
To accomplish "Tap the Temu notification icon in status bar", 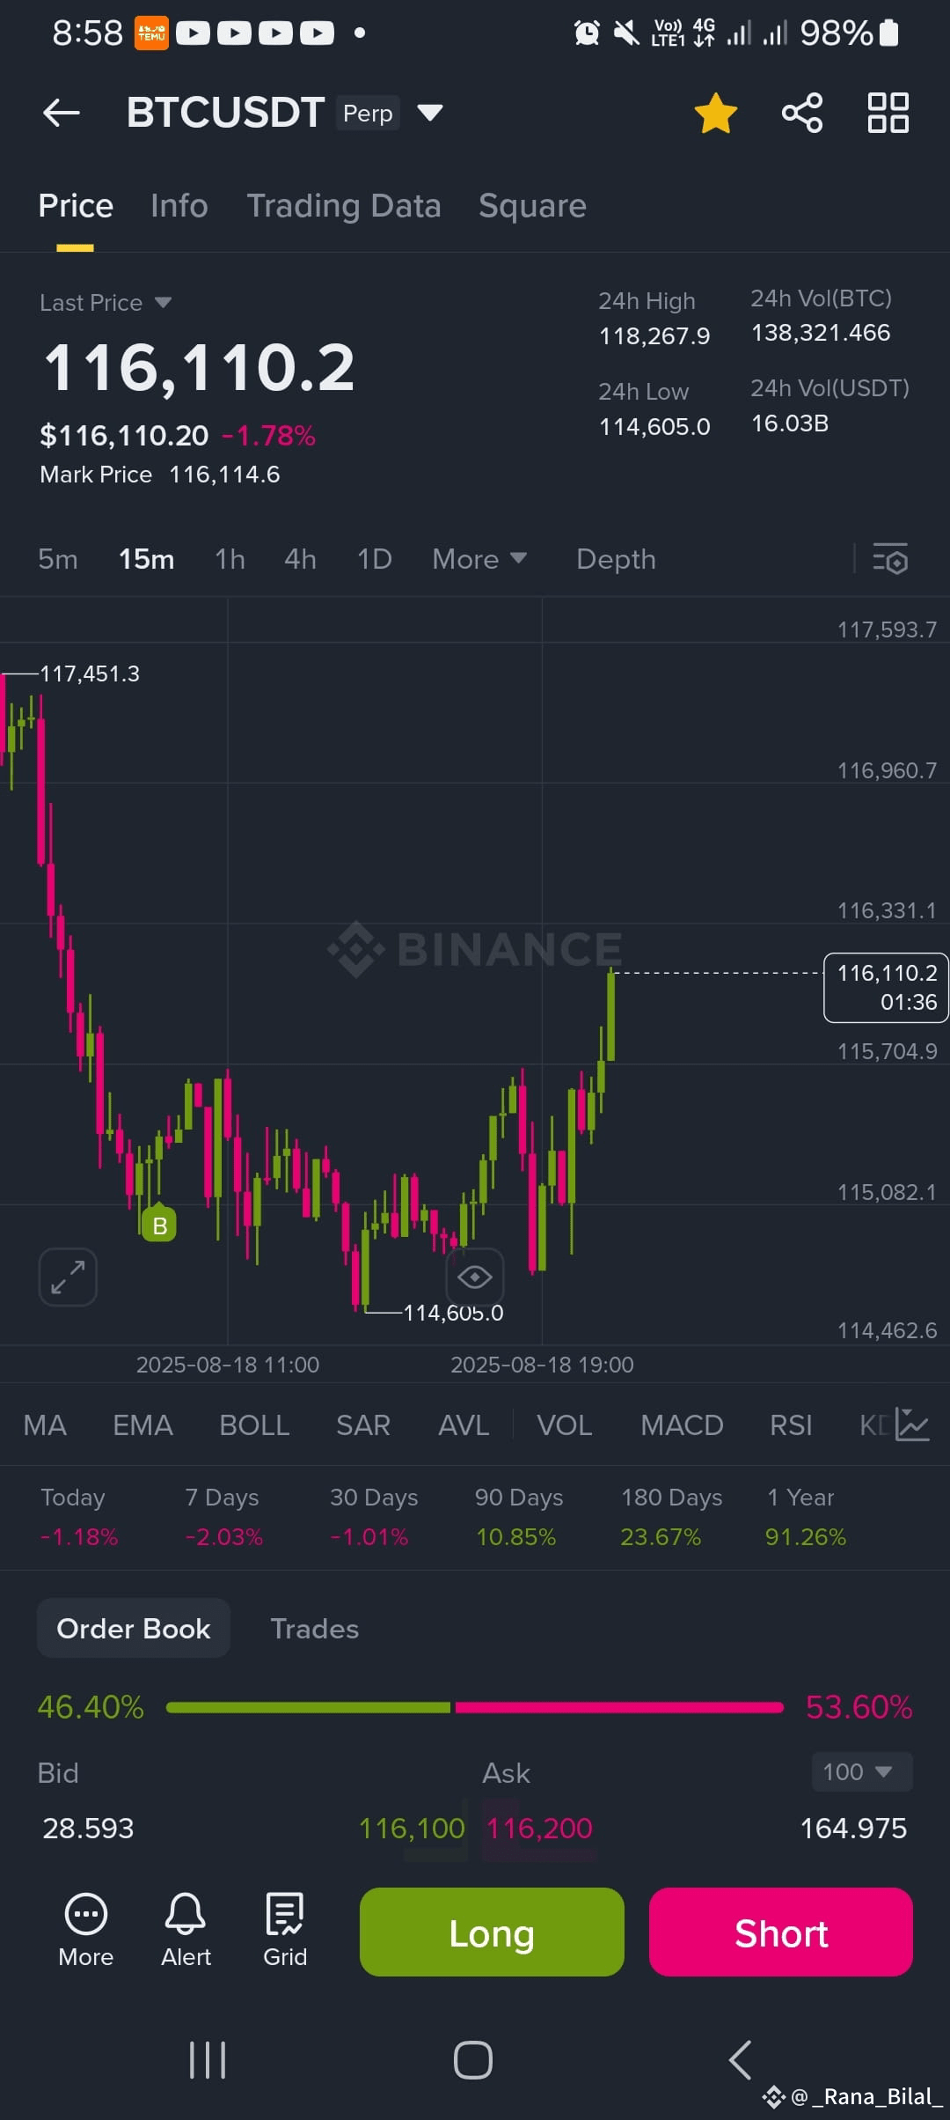I will point(151,33).
